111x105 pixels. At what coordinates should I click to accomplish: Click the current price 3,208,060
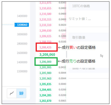coord(47,54)
